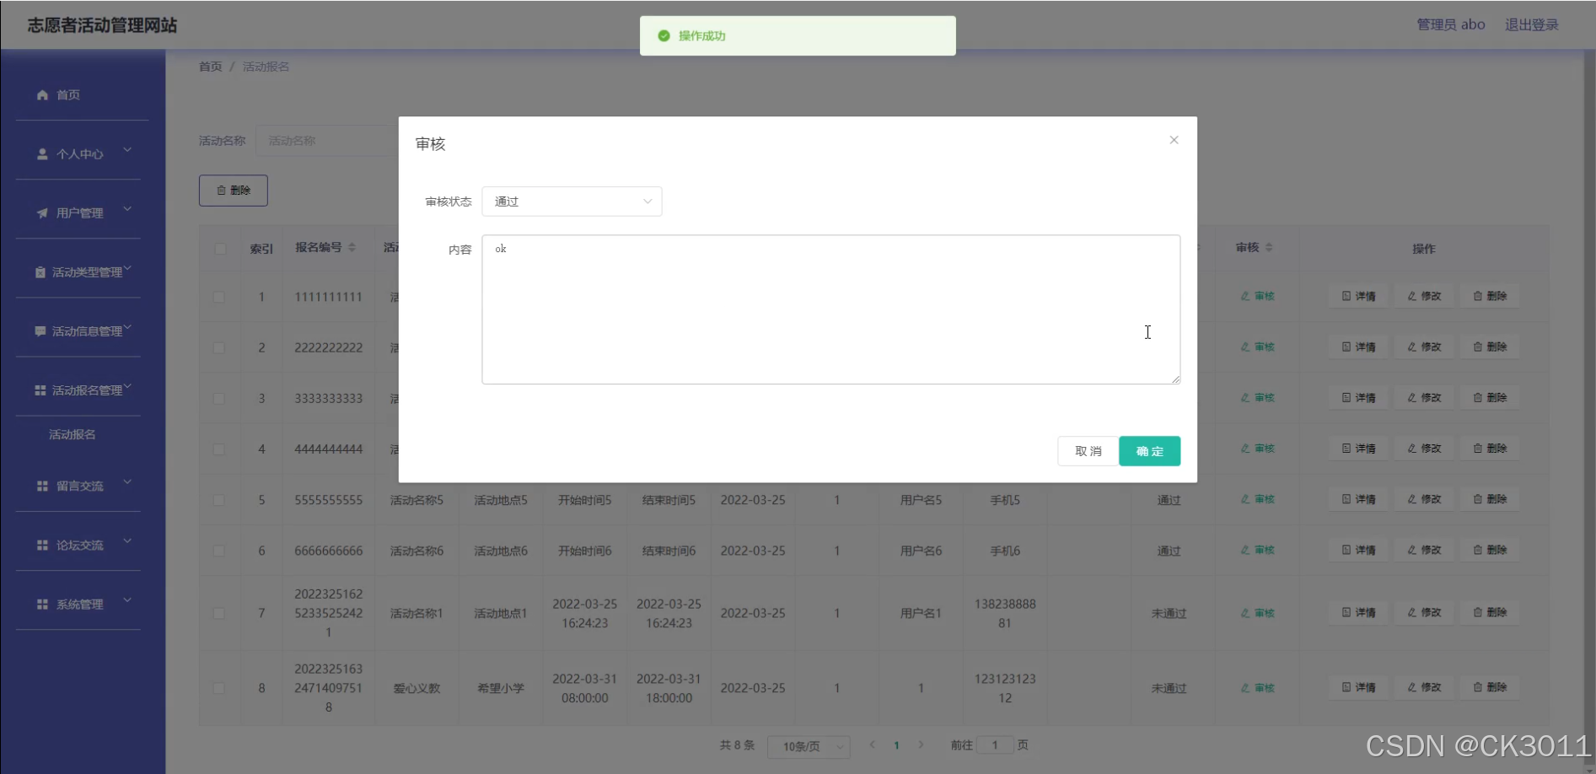1596x774 pixels.
Task: Close the 审核 dialog with X
Action: click(1174, 140)
